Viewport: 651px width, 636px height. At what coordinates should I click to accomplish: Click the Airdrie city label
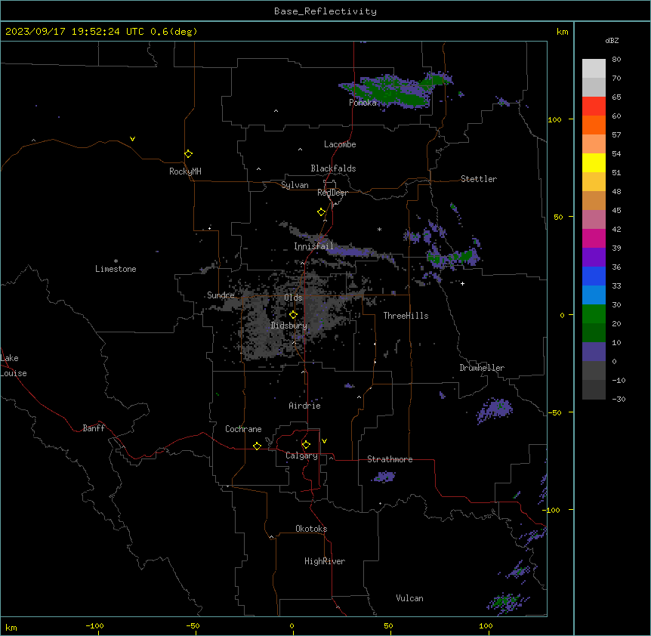(x=304, y=406)
